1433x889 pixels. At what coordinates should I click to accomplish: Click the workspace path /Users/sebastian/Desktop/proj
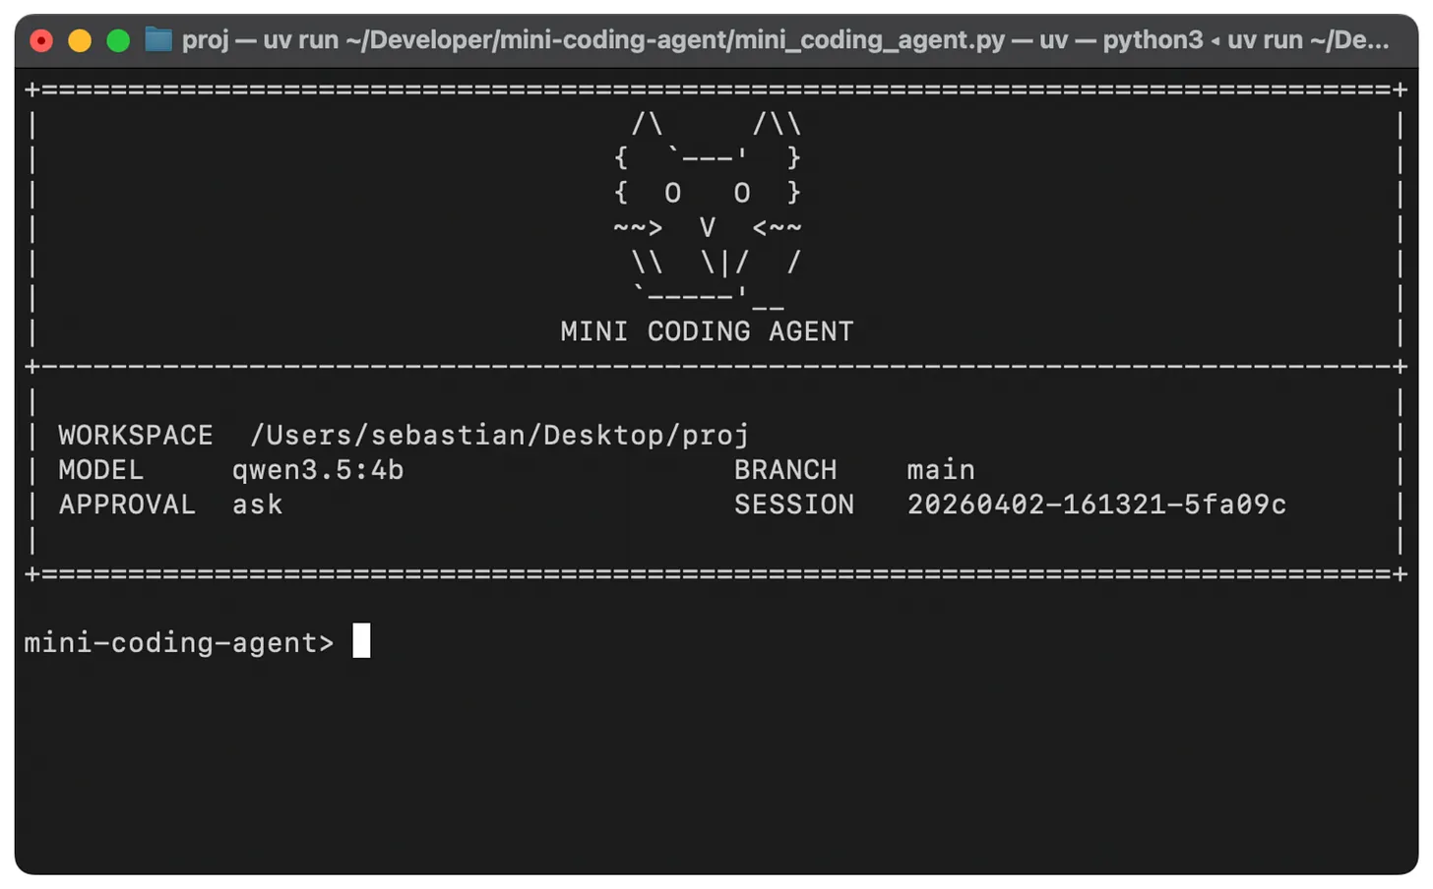point(499,435)
